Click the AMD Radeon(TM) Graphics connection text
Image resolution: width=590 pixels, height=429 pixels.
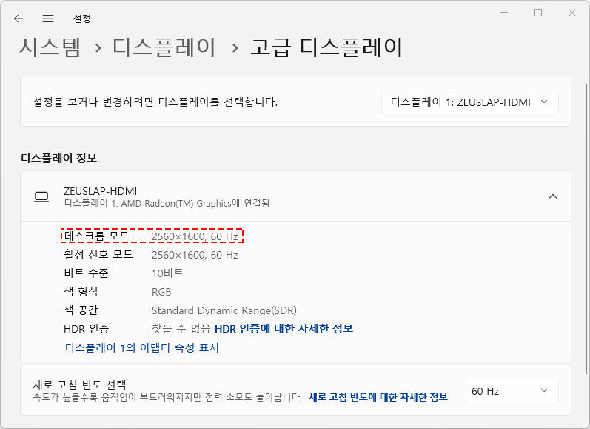167,204
